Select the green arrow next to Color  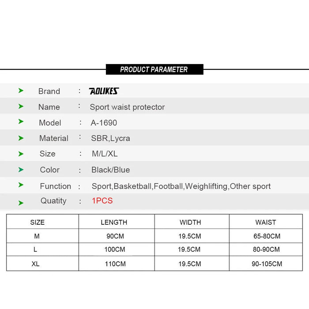(21, 170)
